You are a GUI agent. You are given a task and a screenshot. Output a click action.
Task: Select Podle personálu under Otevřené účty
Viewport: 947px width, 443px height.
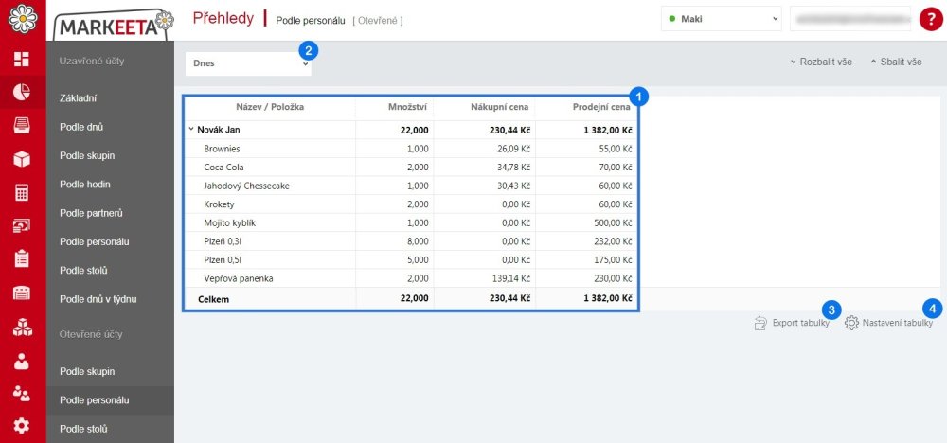[x=94, y=400]
